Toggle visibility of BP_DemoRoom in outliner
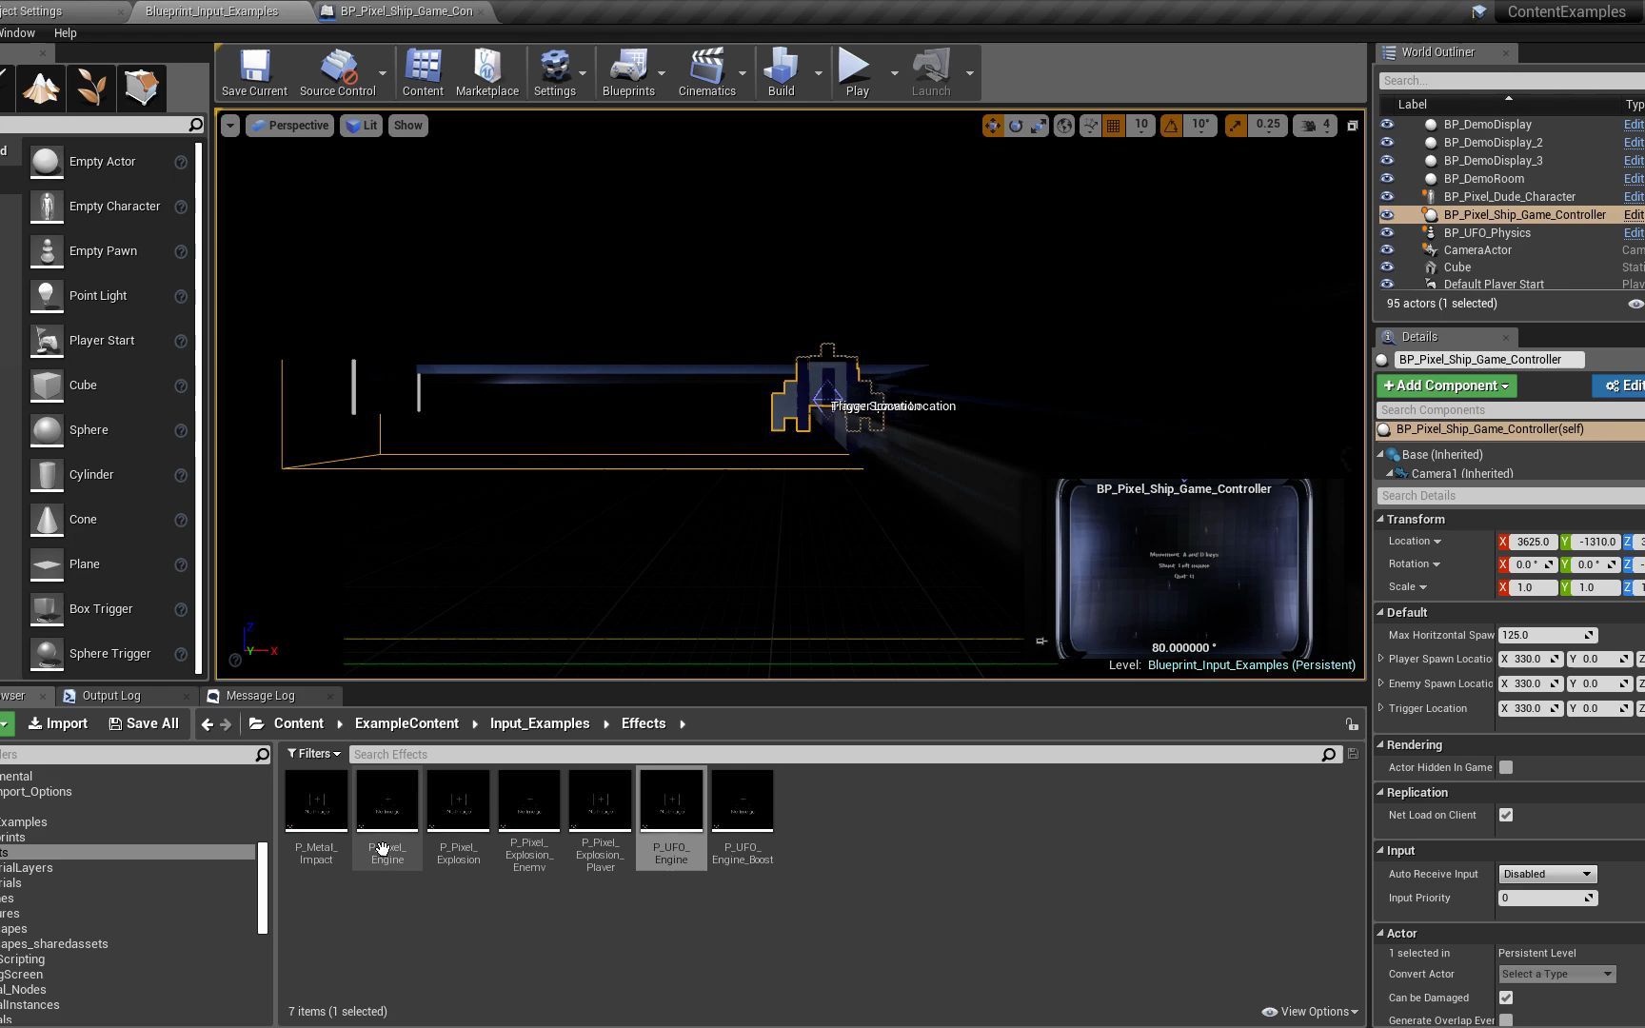Screen dimensions: 1645x1028 [1387, 179]
